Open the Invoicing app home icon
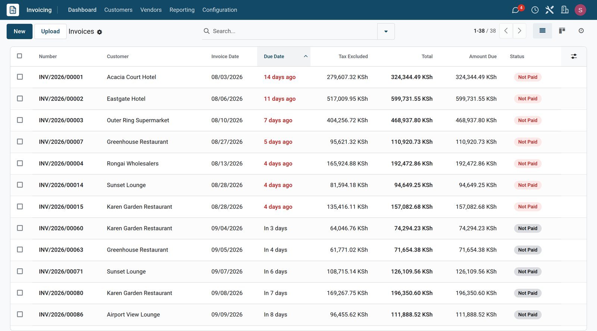Viewport: 597px width, 331px height. (13, 10)
